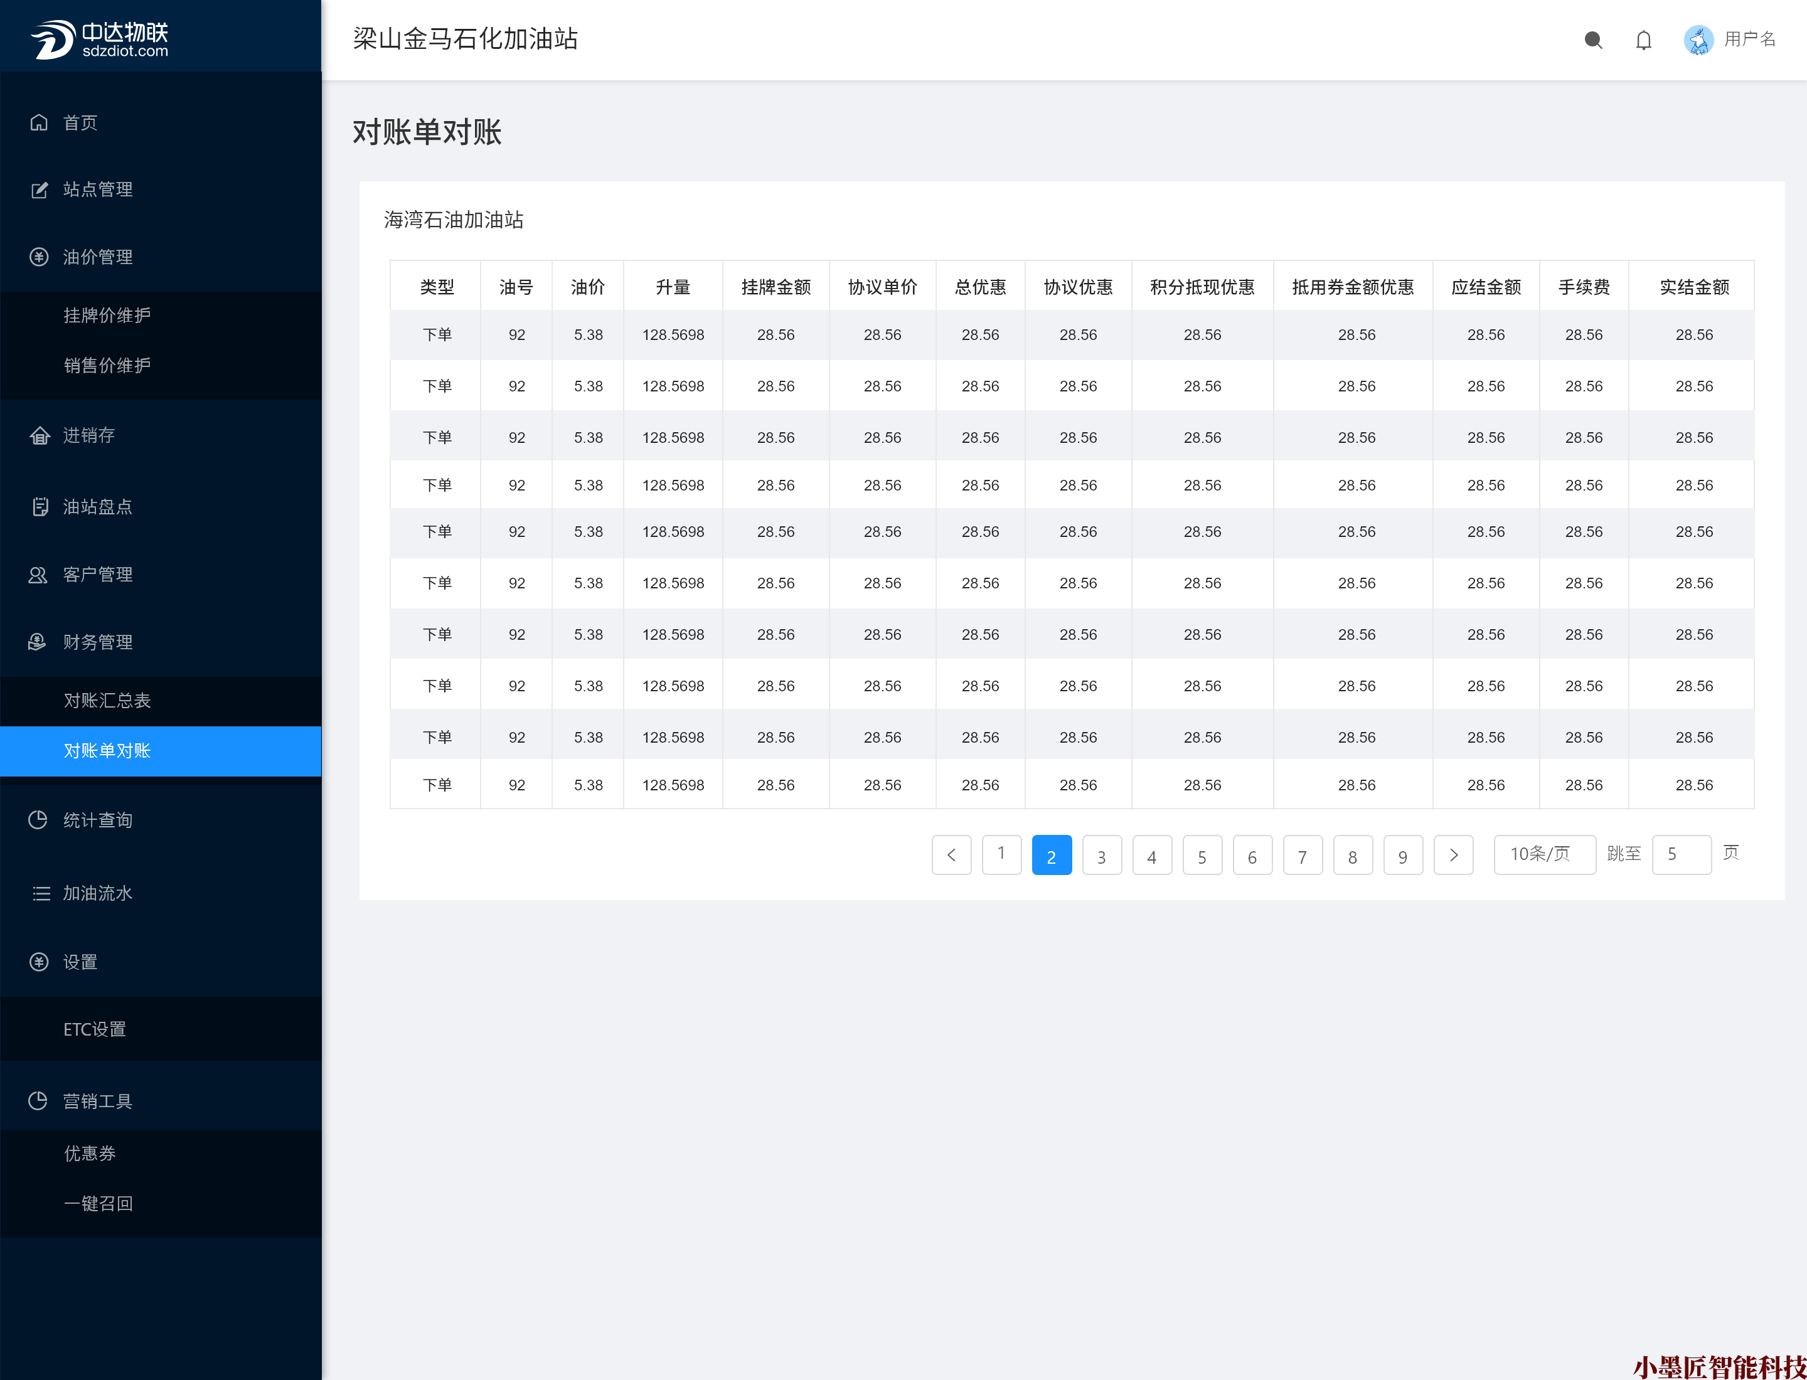The image size is (1807, 1380).
Task: Click the 首页 home icon
Action: (x=39, y=122)
